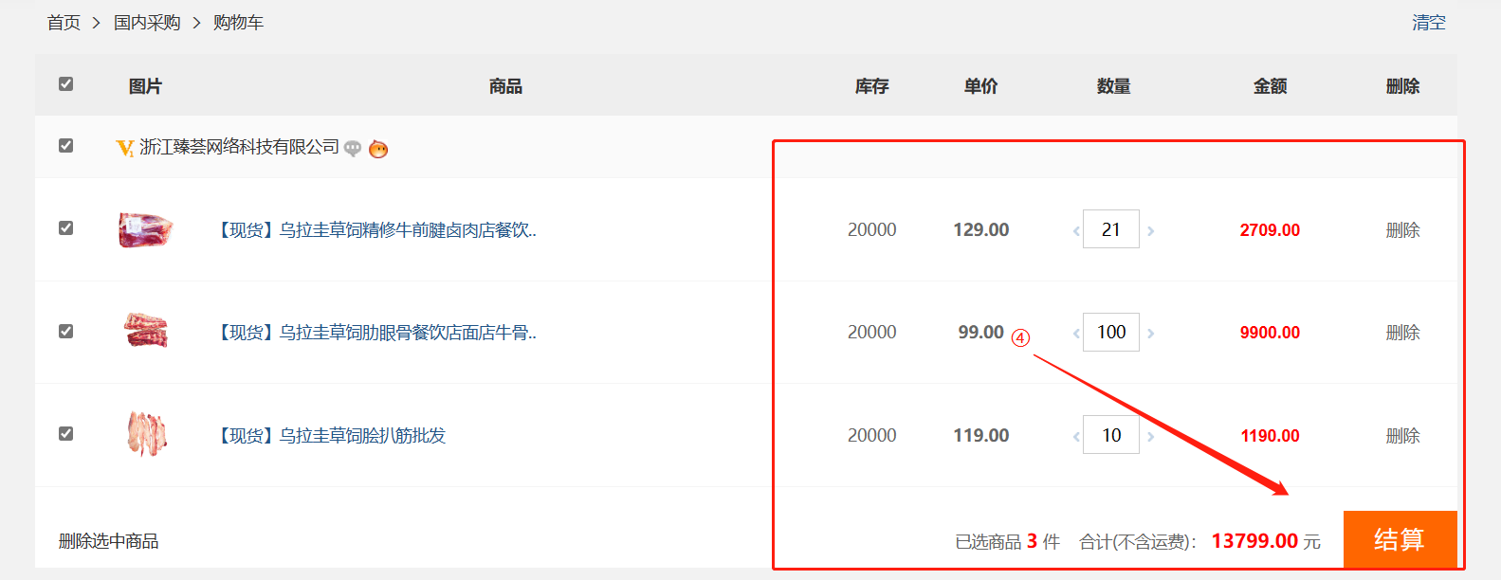Uncheck the 浙江臻荟网络科技有限公司 supplier checkbox
The image size is (1501, 580).
65,146
